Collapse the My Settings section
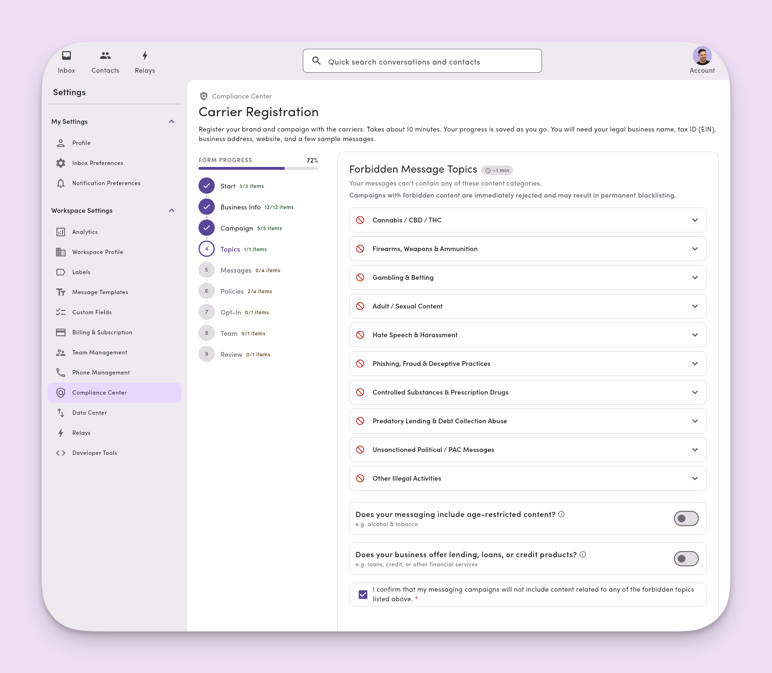 (x=172, y=121)
